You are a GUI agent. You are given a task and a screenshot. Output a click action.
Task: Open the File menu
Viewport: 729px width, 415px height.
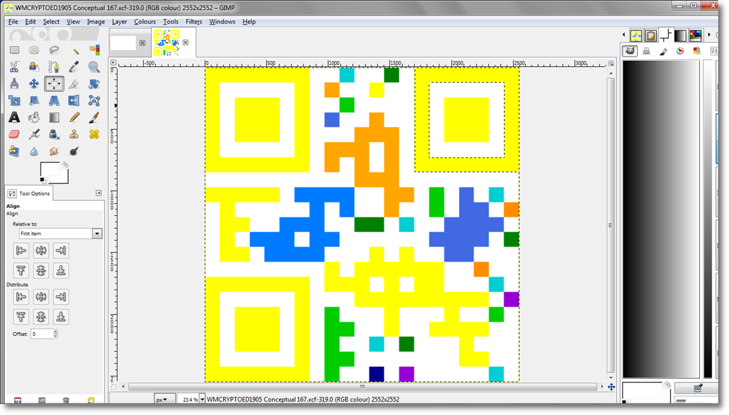(13, 22)
